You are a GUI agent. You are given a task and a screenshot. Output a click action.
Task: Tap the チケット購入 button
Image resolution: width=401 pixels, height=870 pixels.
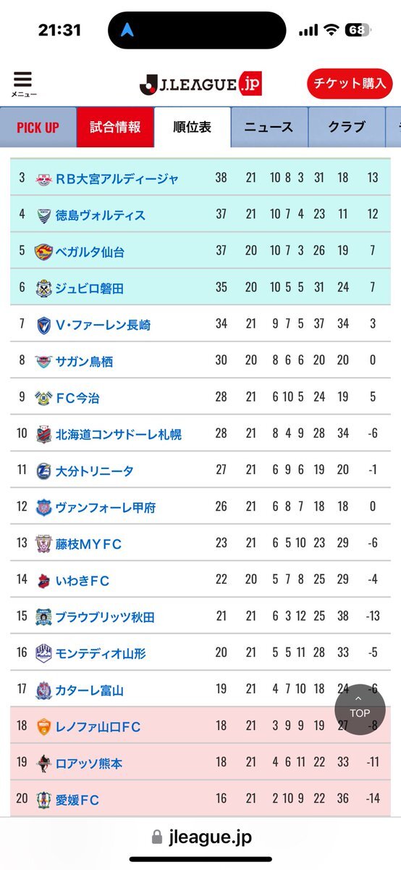tap(350, 83)
